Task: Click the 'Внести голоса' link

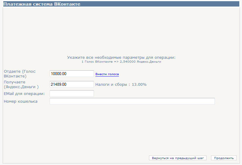Action: pyautogui.click(x=107, y=74)
